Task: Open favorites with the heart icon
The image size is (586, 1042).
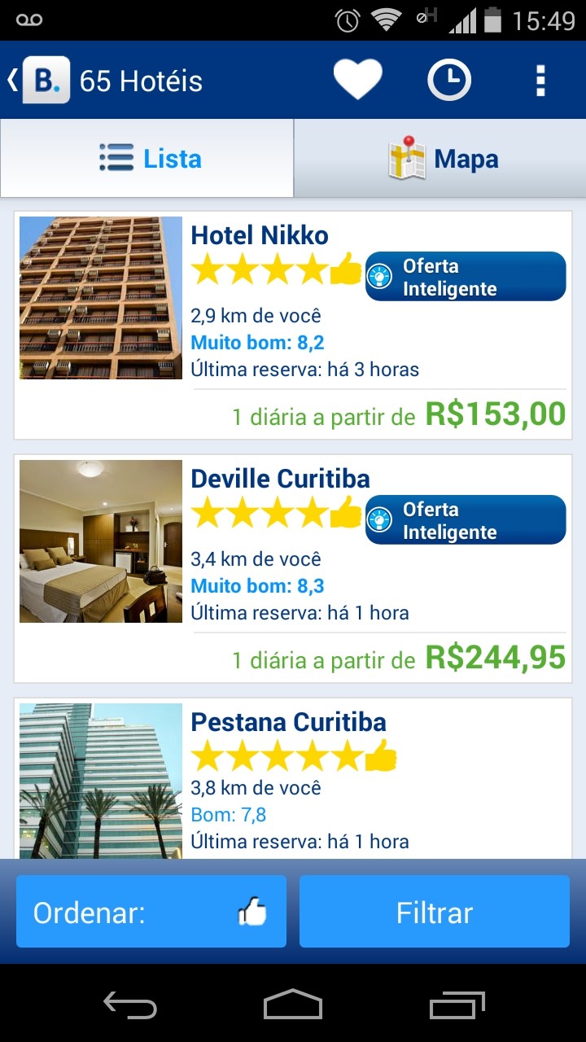Action: pyautogui.click(x=357, y=81)
